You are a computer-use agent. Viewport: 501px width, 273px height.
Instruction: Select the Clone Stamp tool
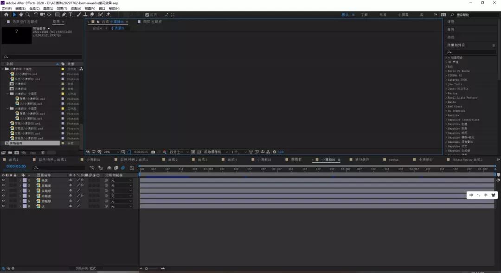pos(85,15)
